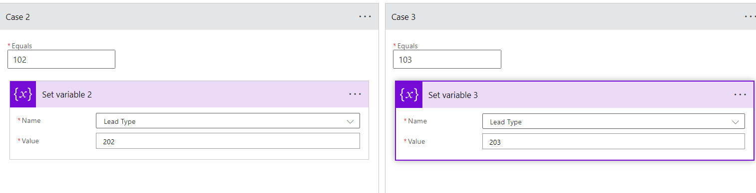Screen dimensions: 756x193
Task: Click the Value field containing 202
Action: 228,141
